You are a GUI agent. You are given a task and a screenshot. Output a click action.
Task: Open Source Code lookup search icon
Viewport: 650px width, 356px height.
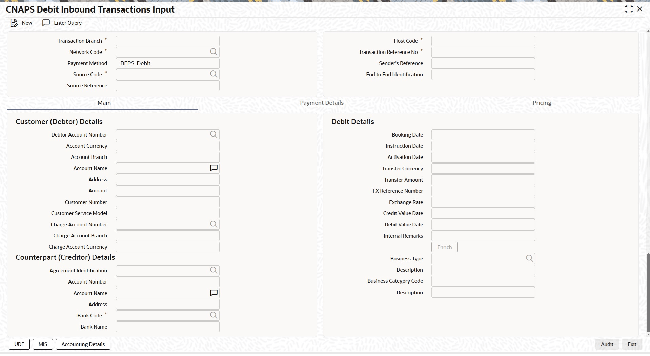pos(214,74)
